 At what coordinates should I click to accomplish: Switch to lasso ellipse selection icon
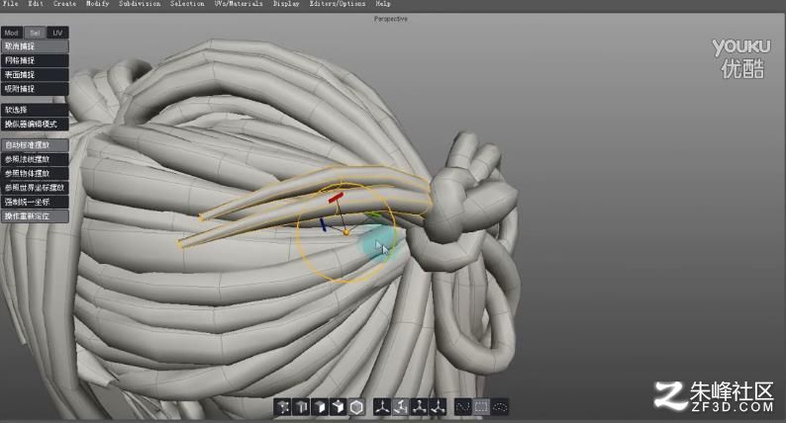point(500,407)
